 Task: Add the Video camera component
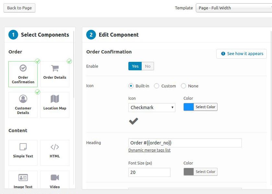pos(55,180)
